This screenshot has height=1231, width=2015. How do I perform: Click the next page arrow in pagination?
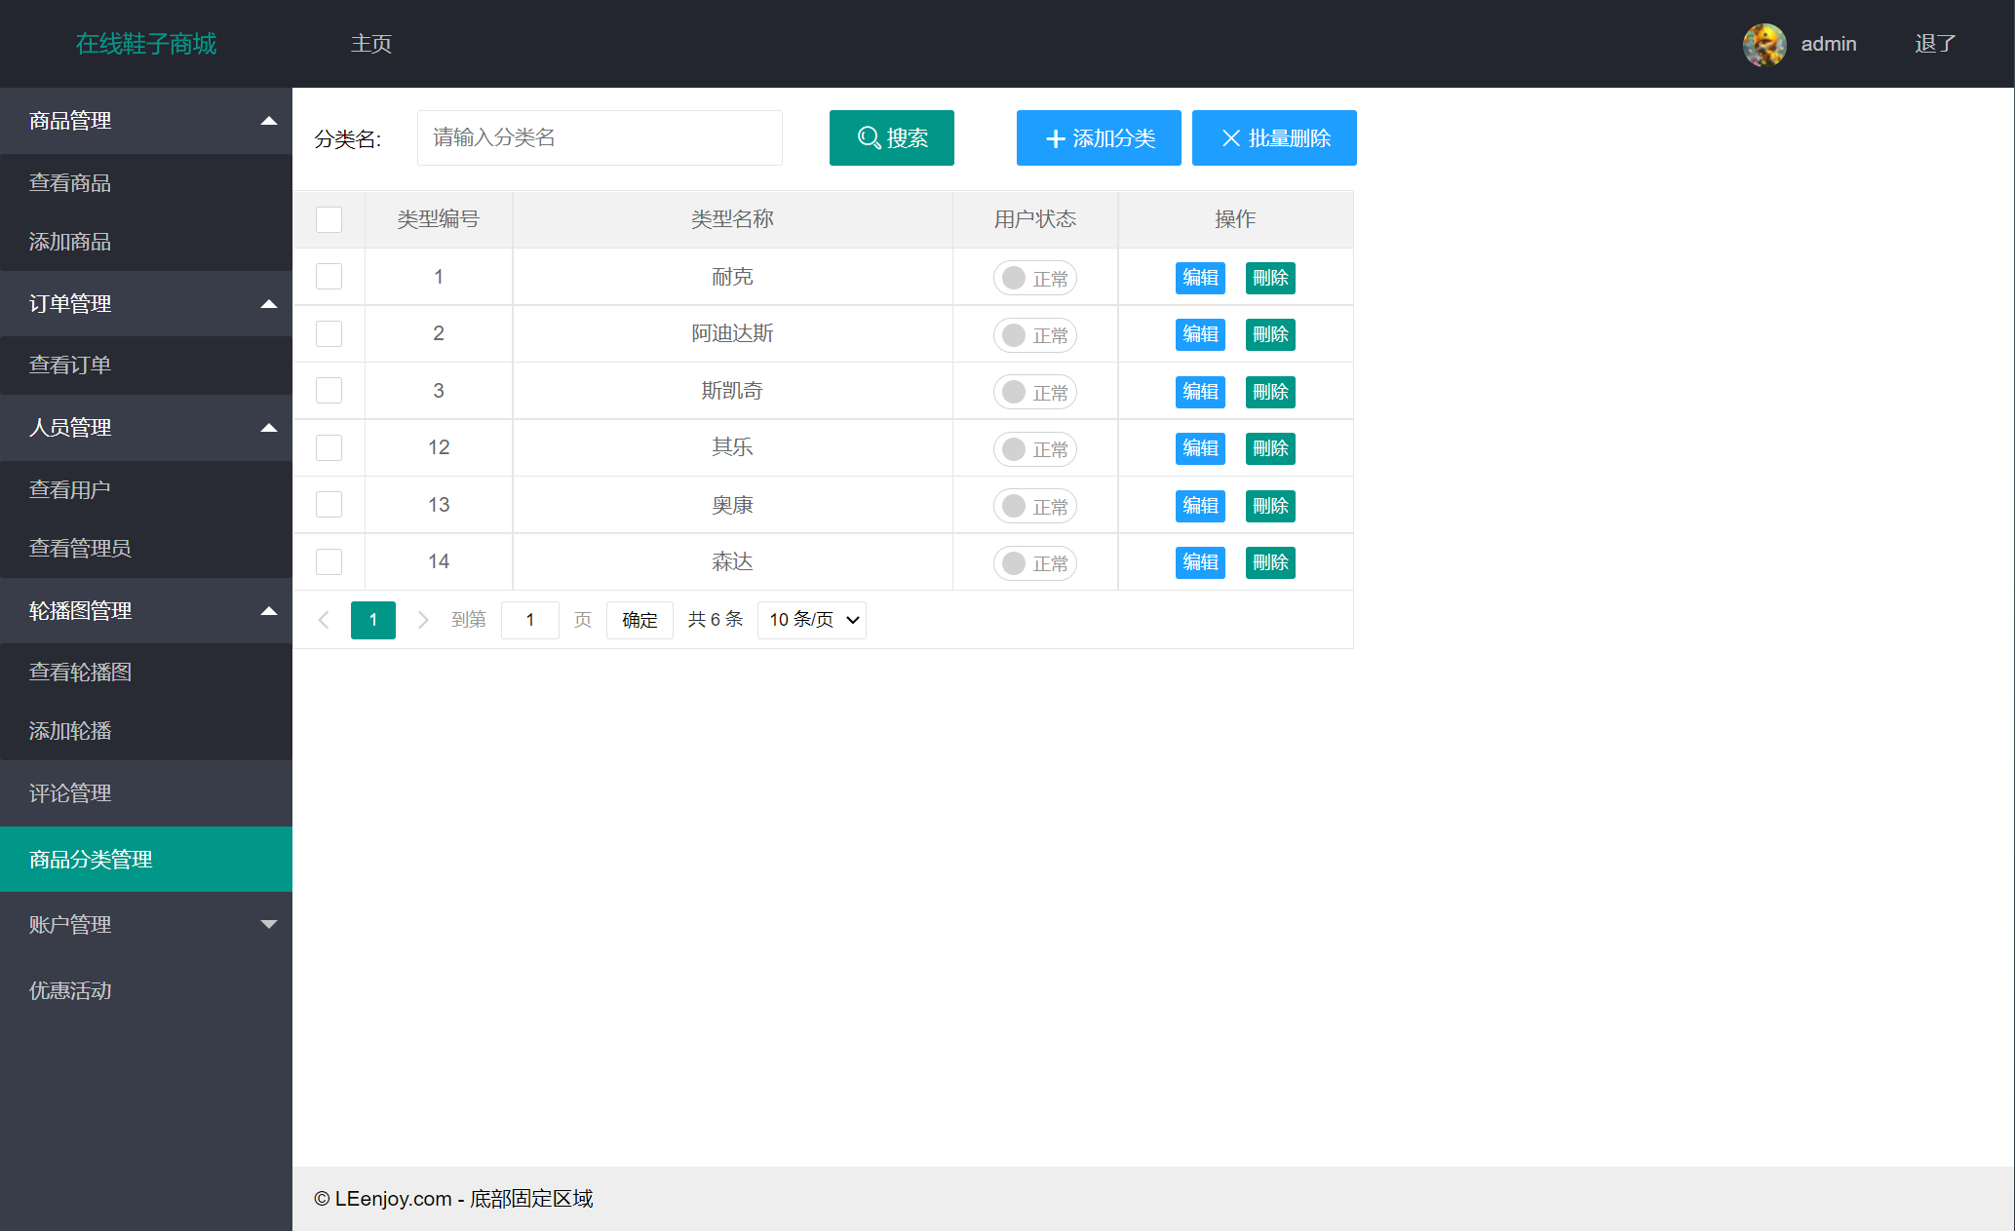pyautogui.click(x=423, y=619)
